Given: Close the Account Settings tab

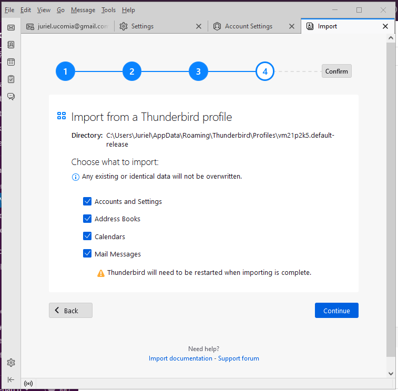Looking at the screenshot, I should coord(292,26).
